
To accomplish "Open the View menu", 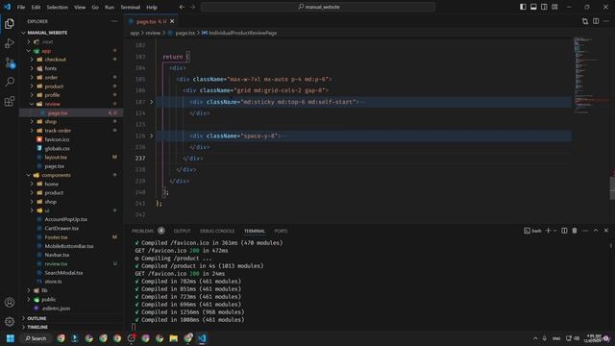I will [x=80, y=7].
